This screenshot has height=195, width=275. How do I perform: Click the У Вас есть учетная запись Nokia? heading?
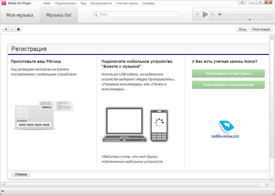224,61
